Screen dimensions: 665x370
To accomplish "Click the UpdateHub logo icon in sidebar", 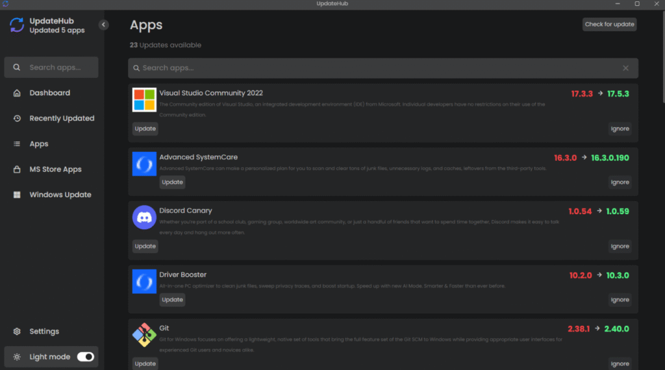I will click(x=17, y=25).
